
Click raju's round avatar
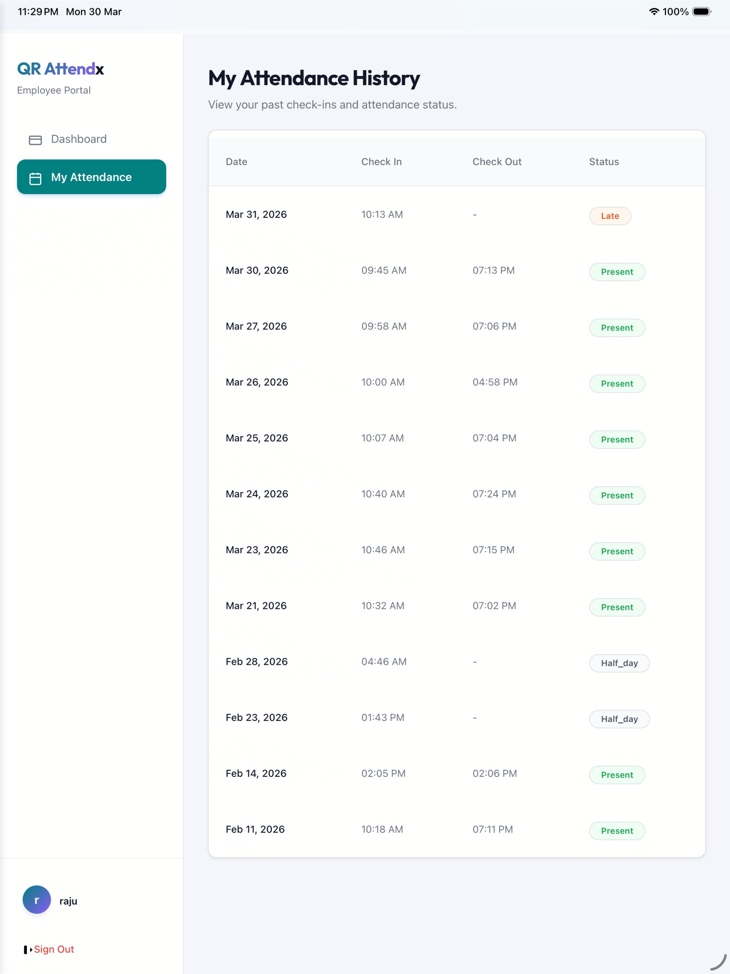tap(37, 900)
